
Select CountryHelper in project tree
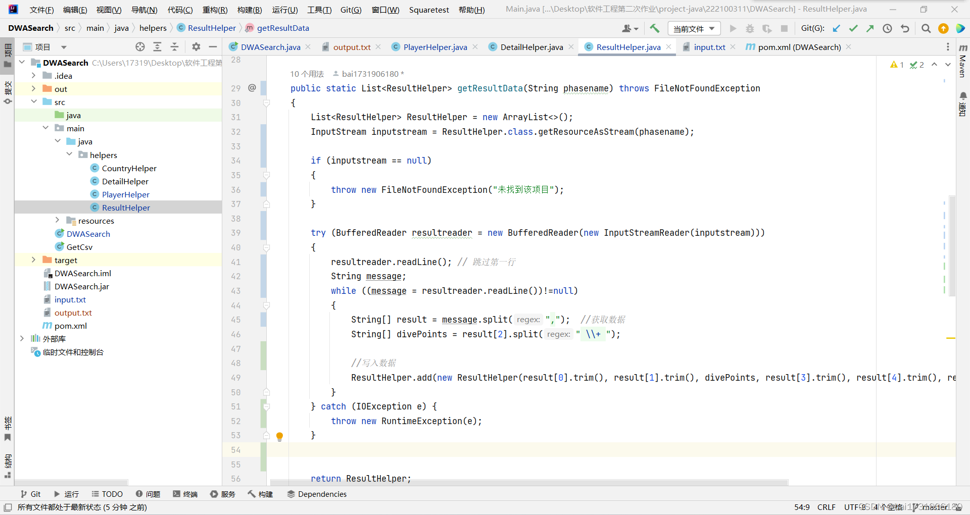[x=129, y=168]
